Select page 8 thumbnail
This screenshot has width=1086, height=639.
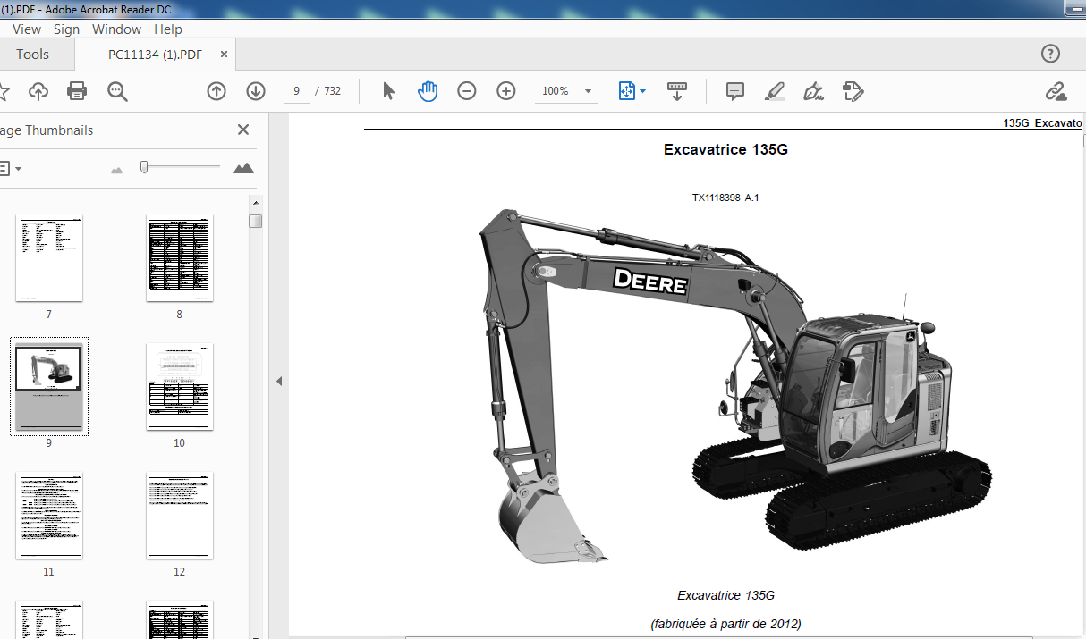[180, 257]
